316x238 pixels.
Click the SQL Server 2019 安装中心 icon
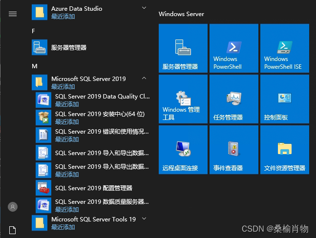pos(43,118)
